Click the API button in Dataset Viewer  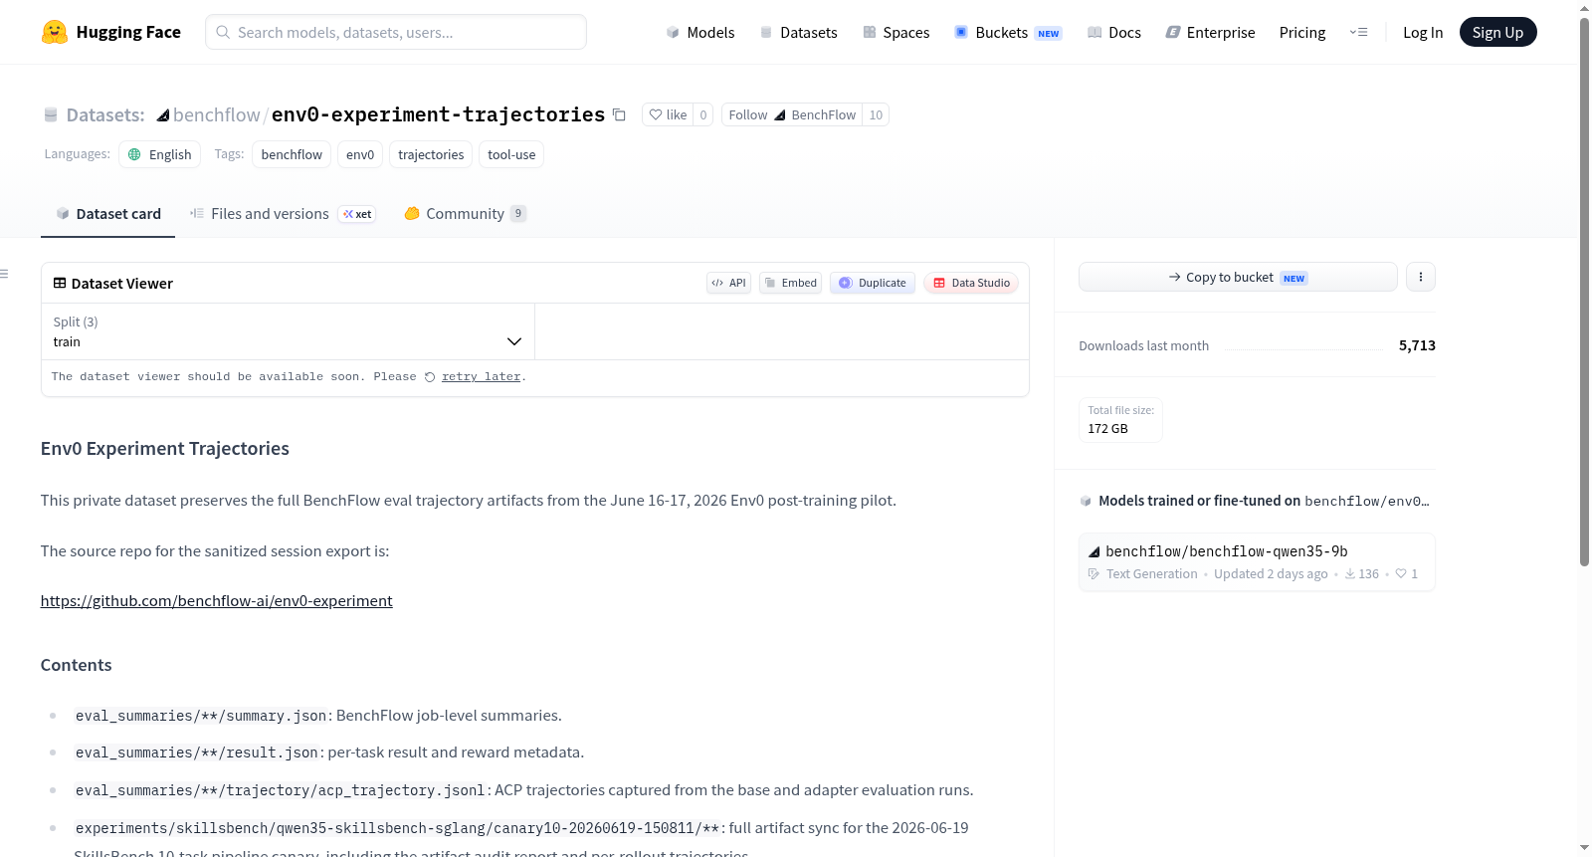[x=728, y=283]
